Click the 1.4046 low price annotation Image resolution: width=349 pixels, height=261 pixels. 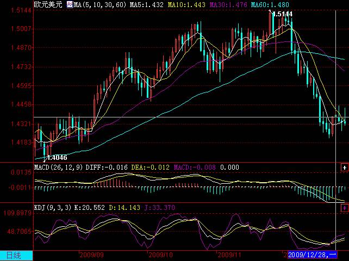[x=57, y=158]
